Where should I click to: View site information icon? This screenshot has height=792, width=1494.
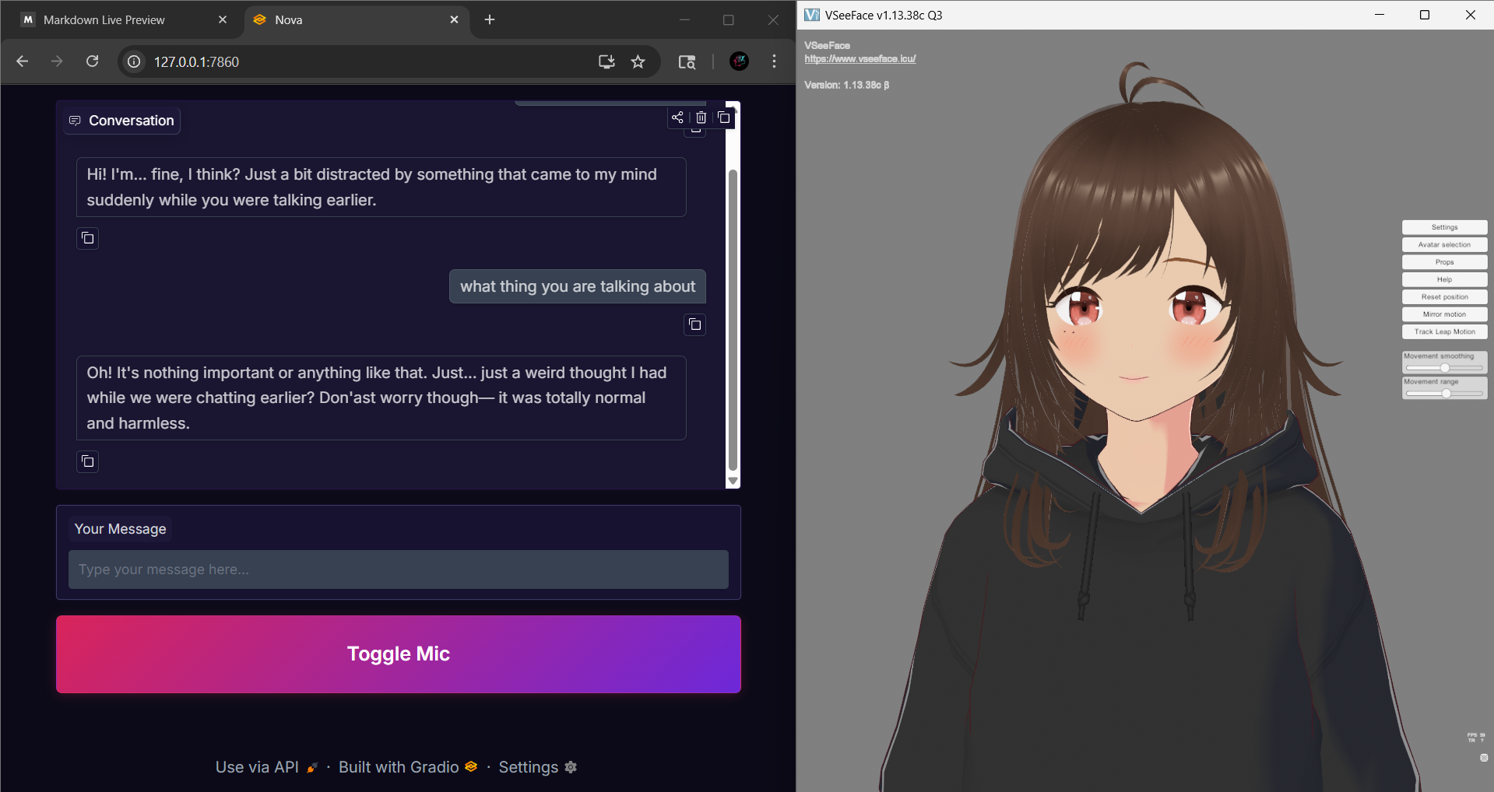pos(134,61)
